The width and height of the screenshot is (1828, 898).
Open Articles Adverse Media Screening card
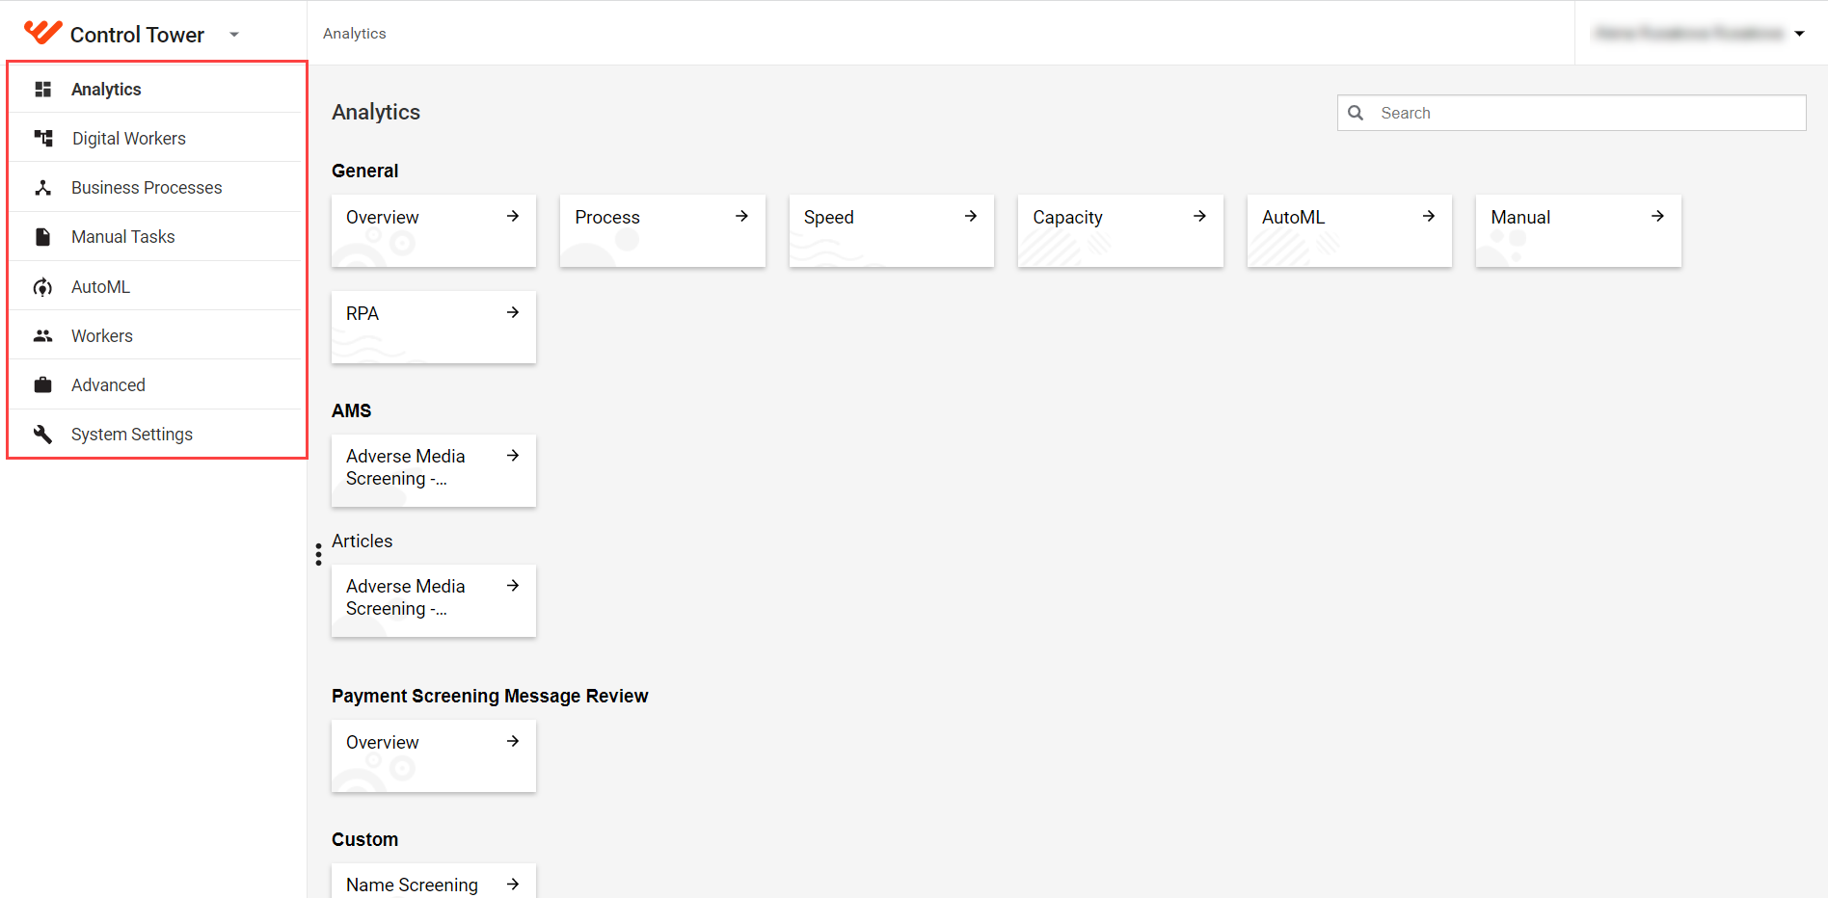(434, 601)
